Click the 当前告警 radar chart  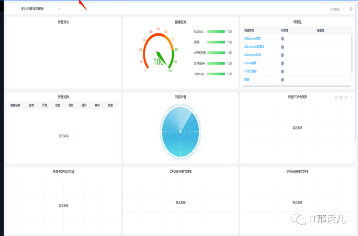tap(180, 132)
